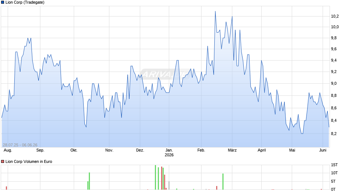Click the 'Sep.' month axis label
This screenshot has height=193, width=345.
(40, 150)
